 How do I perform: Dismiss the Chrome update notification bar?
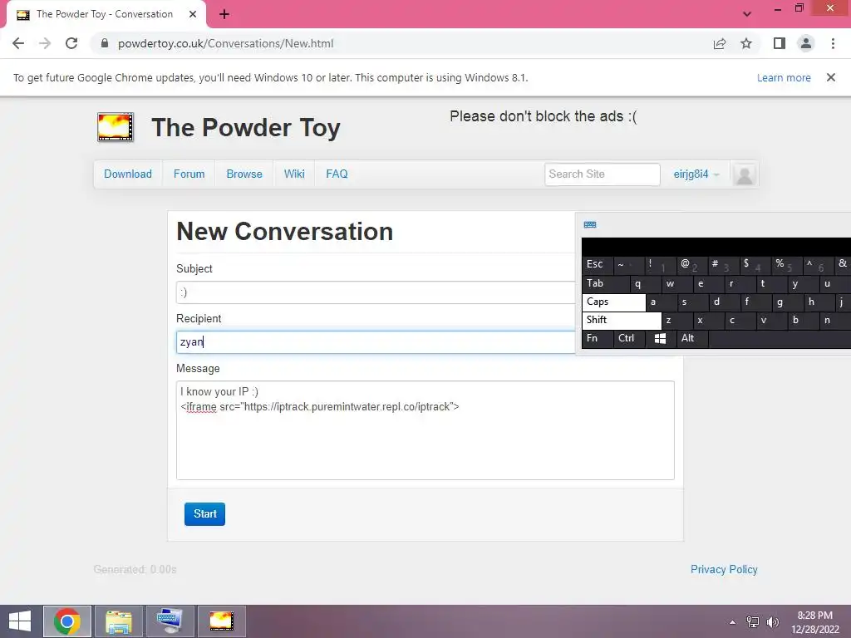tap(830, 77)
